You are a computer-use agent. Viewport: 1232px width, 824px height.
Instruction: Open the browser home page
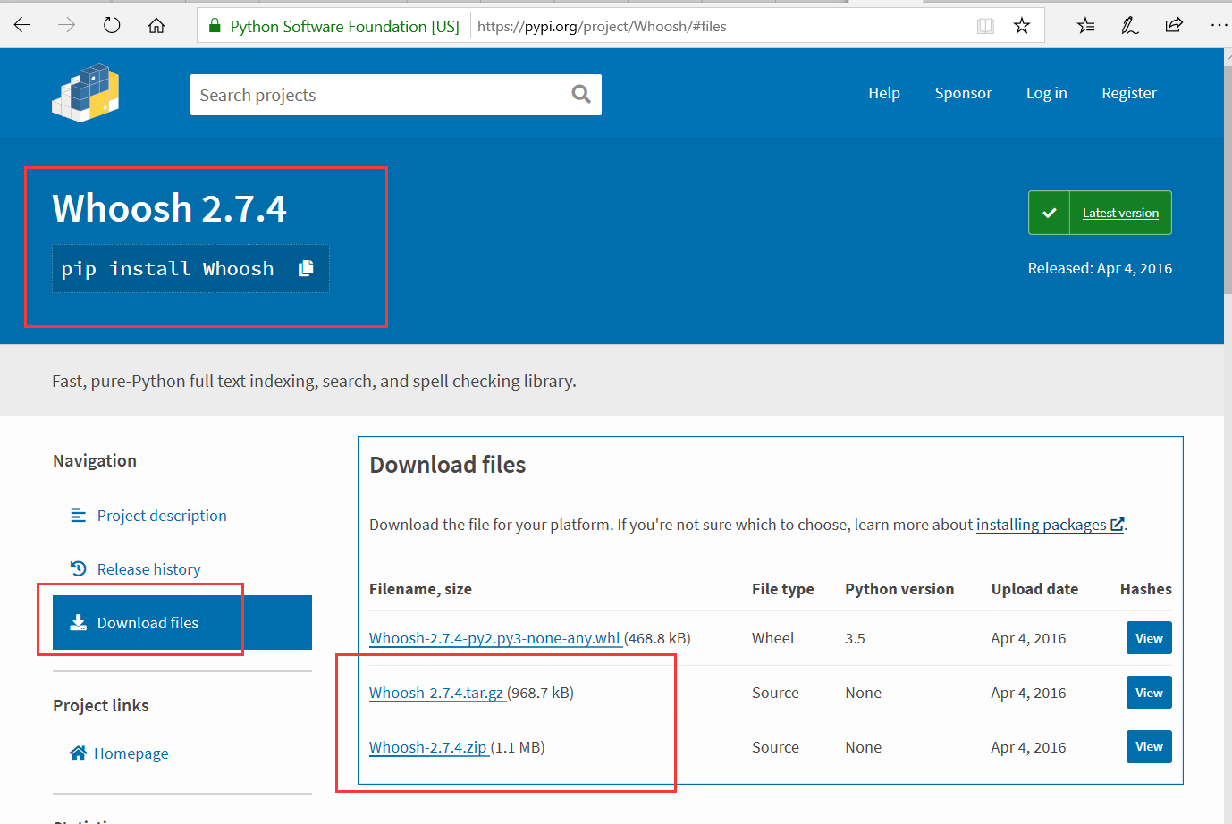tap(156, 25)
